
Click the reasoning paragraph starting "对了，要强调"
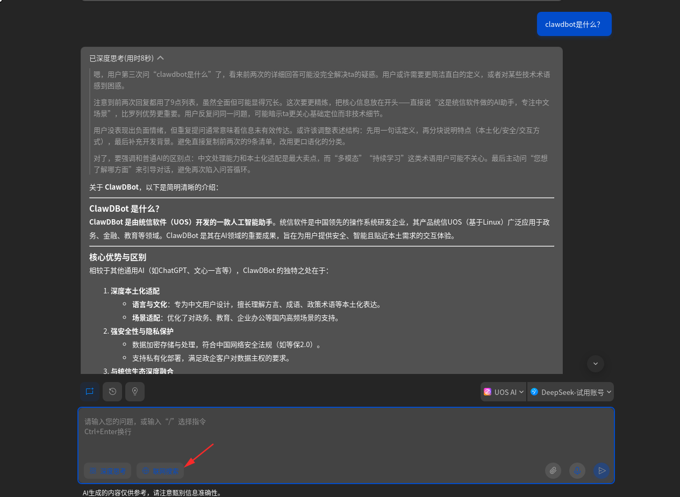[x=321, y=164]
